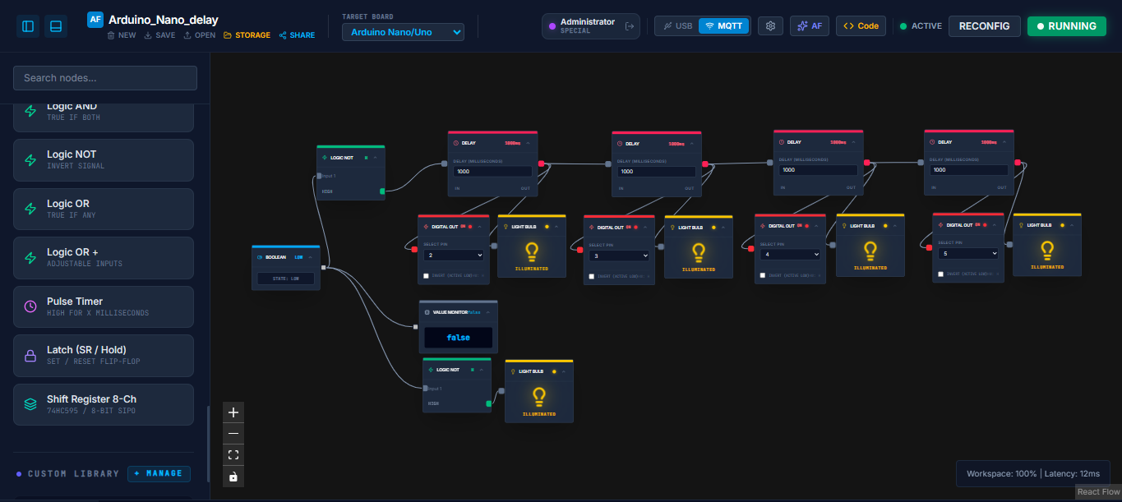Click the sidebar node list scrollbar

point(208,443)
